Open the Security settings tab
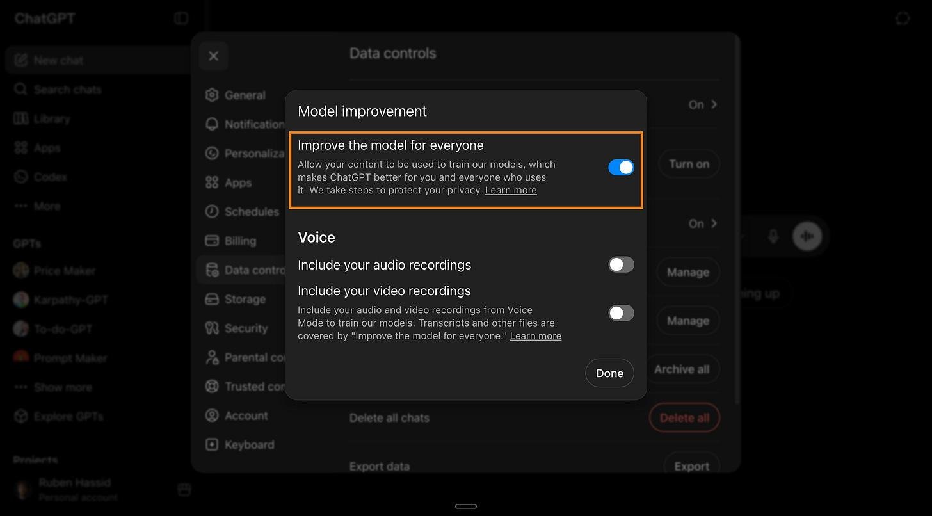Screen dimensions: 932x516 point(242,328)
